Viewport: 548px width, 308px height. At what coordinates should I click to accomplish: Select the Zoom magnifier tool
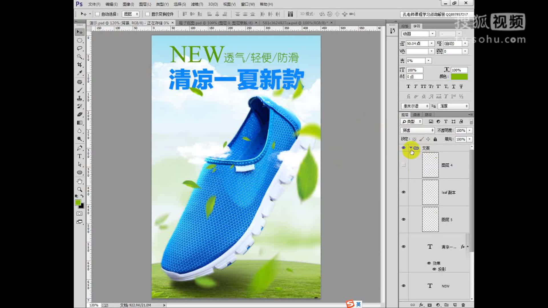pyautogui.click(x=80, y=189)
